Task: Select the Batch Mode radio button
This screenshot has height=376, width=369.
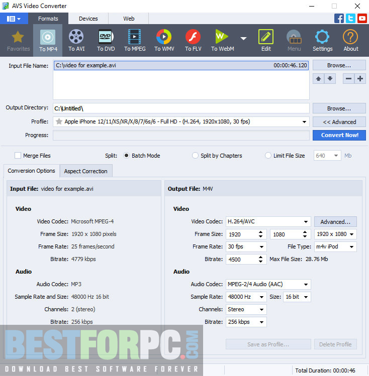Action: tap(126, 156)
